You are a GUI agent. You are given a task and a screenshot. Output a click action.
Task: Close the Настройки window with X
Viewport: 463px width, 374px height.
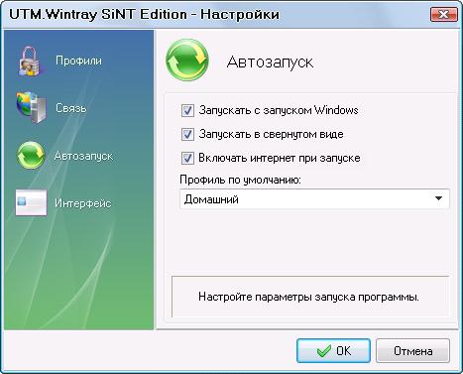[x=443, y=14]
